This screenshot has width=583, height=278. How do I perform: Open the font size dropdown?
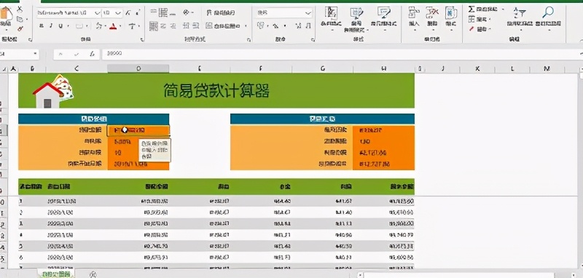(119, 13)
